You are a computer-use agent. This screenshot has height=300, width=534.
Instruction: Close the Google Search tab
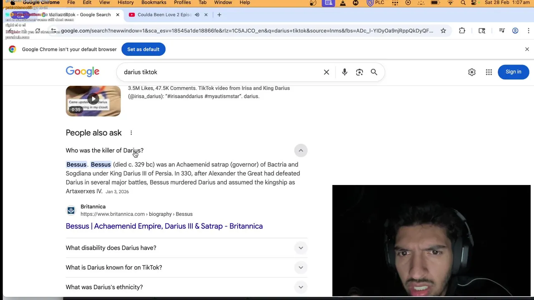pyautogui.click(x=118, y=15)
